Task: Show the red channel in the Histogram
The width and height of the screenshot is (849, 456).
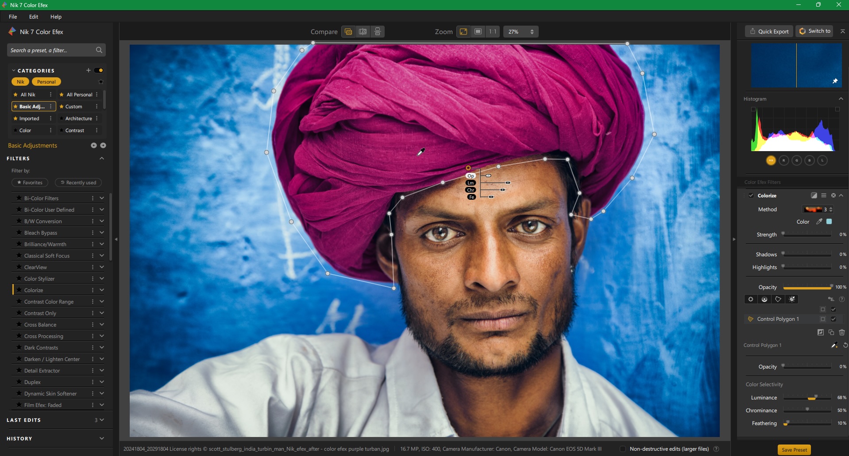Action: coord(783,160)
